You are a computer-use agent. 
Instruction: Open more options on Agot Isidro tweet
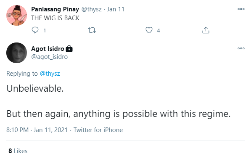click(x=241, y=48)
